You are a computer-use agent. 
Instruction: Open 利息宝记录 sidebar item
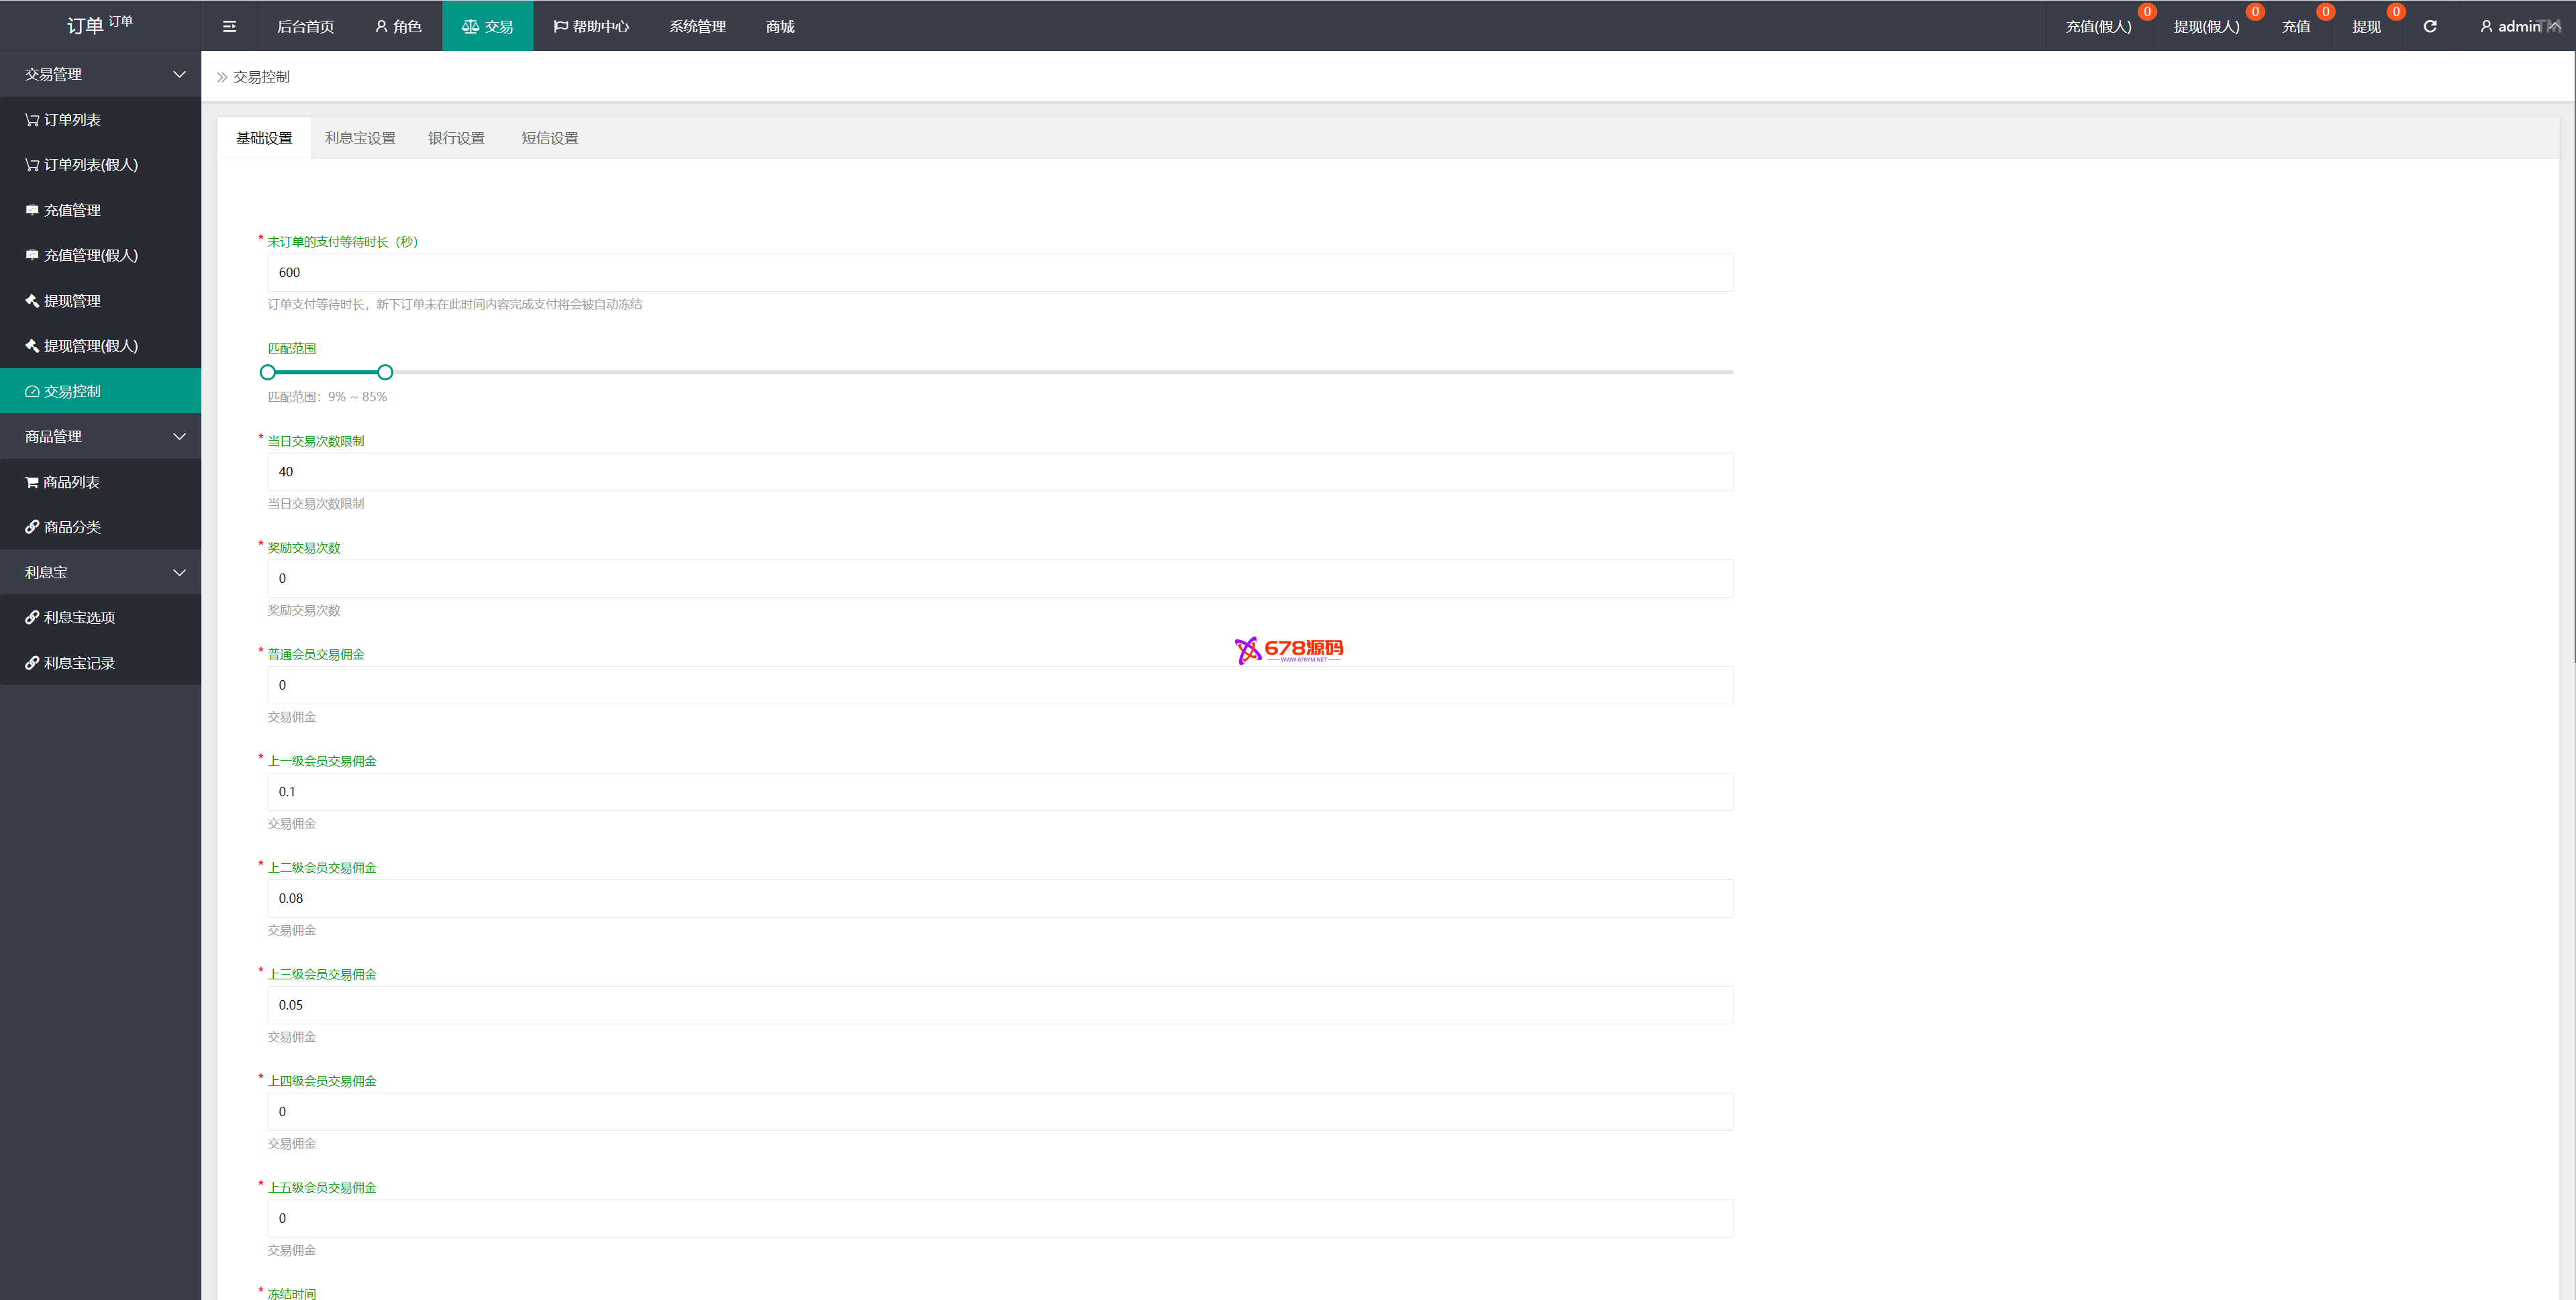click(79, 663)
